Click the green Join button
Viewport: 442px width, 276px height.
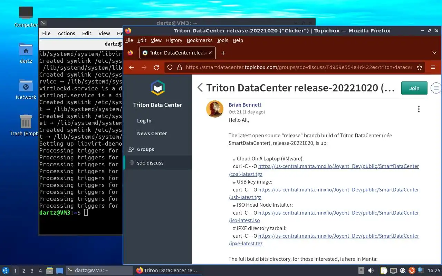click(414, 88)
